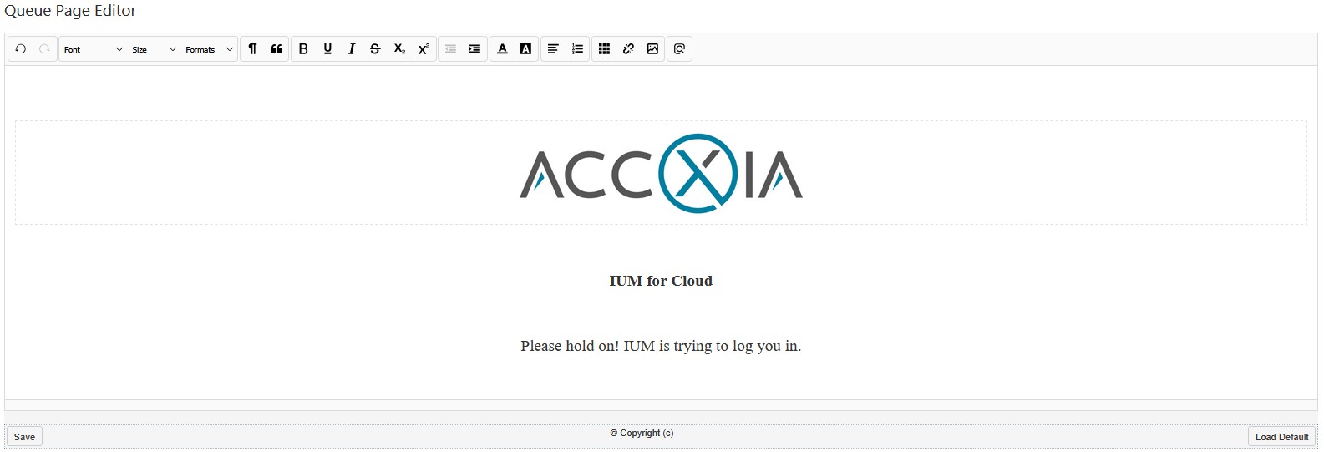
Task: Apply strikethrough formatting
Action: click(x=375, y=49)
